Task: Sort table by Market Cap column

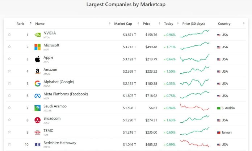Action: coord(123,24)
